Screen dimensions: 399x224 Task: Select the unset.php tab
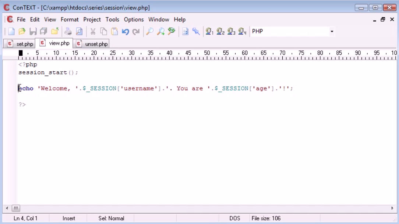pos(91,43)
